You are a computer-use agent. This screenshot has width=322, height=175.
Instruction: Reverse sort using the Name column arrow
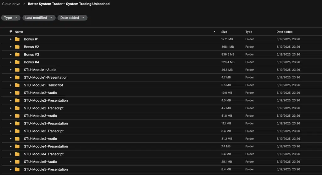tap(214, 32)
